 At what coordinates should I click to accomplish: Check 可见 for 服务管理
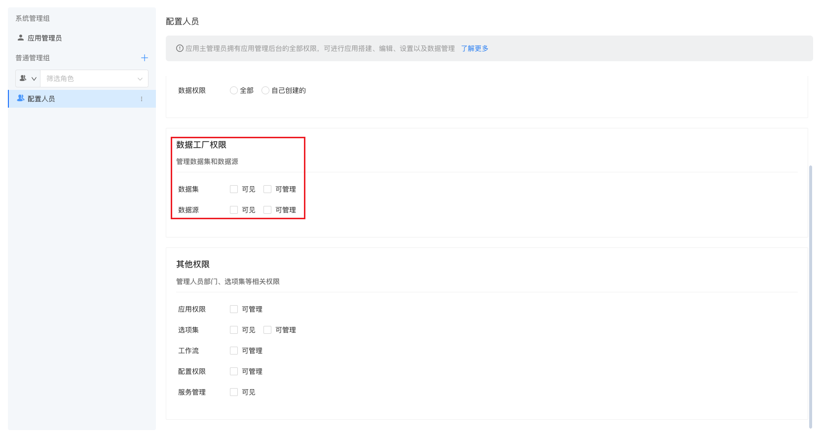pos(234,392)
